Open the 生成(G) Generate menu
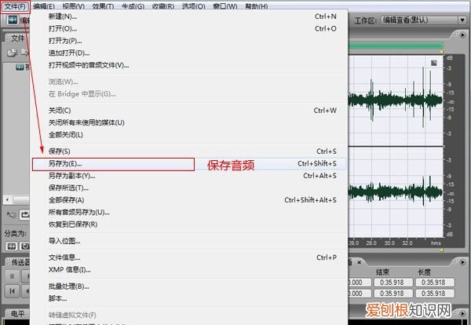This screenshot has width=471, height=325. 133,6
